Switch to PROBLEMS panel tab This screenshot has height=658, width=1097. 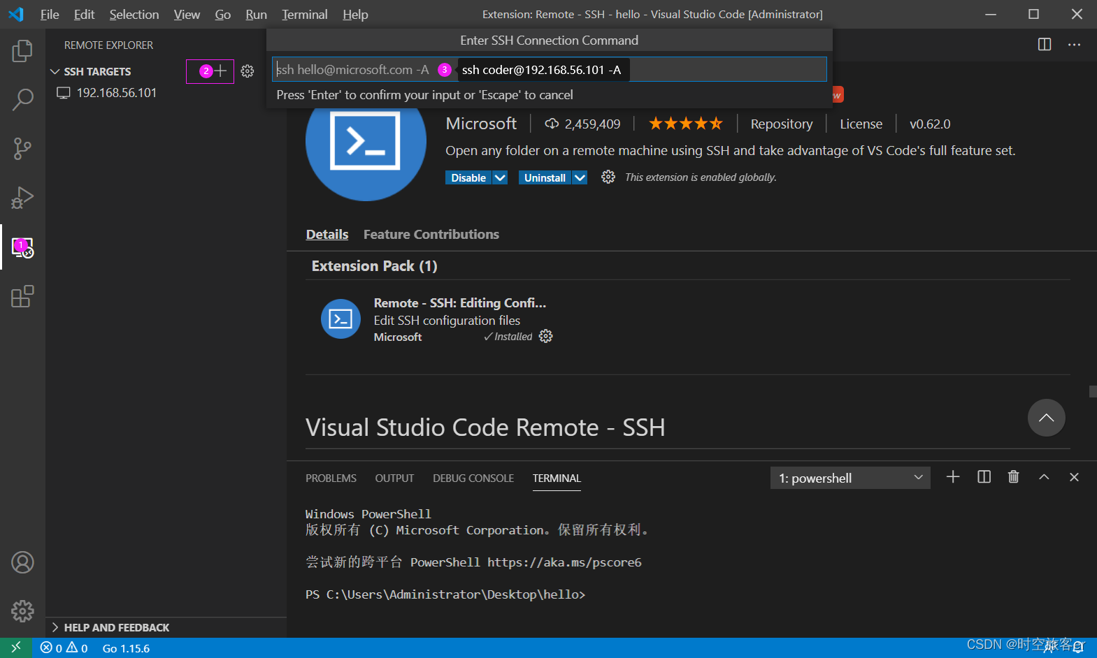[331, 478]
